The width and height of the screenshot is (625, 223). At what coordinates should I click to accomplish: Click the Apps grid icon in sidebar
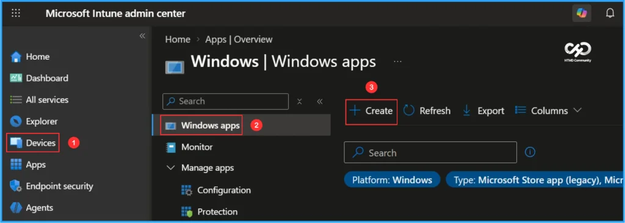15,165
